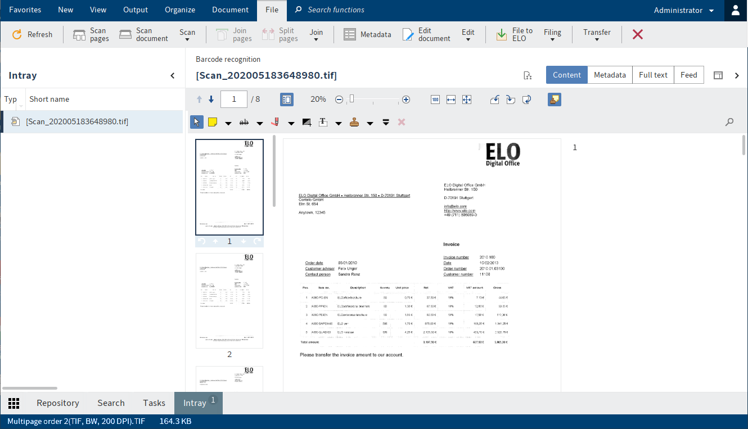748x429 pixels.
Task: Activate the text strikethrough annotation tool
Action: click(244, 122)
